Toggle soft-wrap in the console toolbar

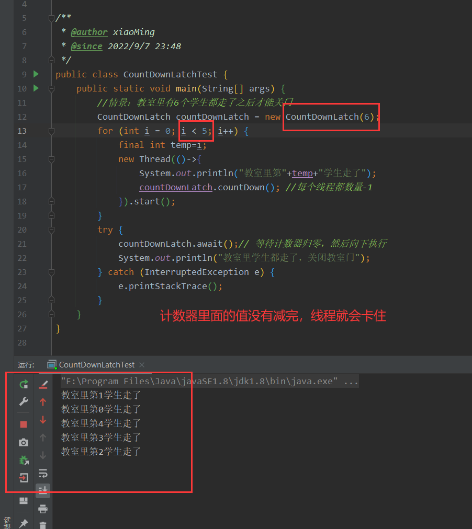tap(43, 474)
